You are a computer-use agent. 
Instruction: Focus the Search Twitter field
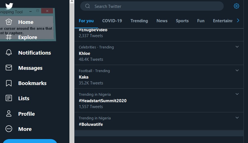point(152,6)
